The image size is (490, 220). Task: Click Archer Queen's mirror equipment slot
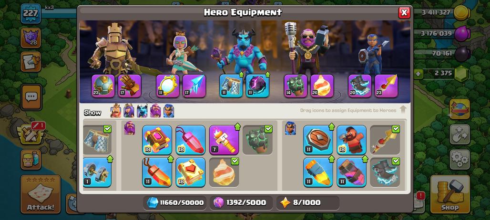168,86
